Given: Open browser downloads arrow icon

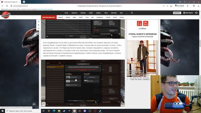Looking at the screenshot, I should coord(198,6).
